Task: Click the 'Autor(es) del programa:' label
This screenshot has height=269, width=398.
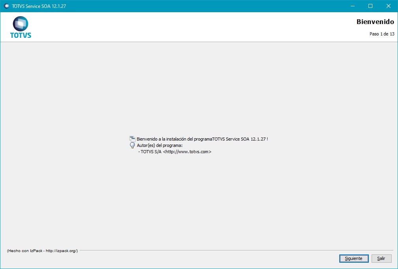Action: 160,145
